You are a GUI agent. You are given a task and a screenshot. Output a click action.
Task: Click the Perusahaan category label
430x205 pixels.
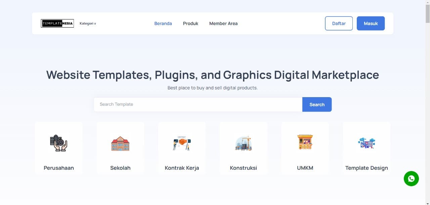tap(59, 168)
